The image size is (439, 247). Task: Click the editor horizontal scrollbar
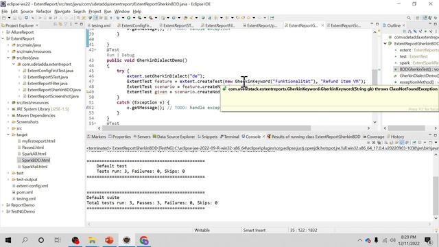coord(206,128)
